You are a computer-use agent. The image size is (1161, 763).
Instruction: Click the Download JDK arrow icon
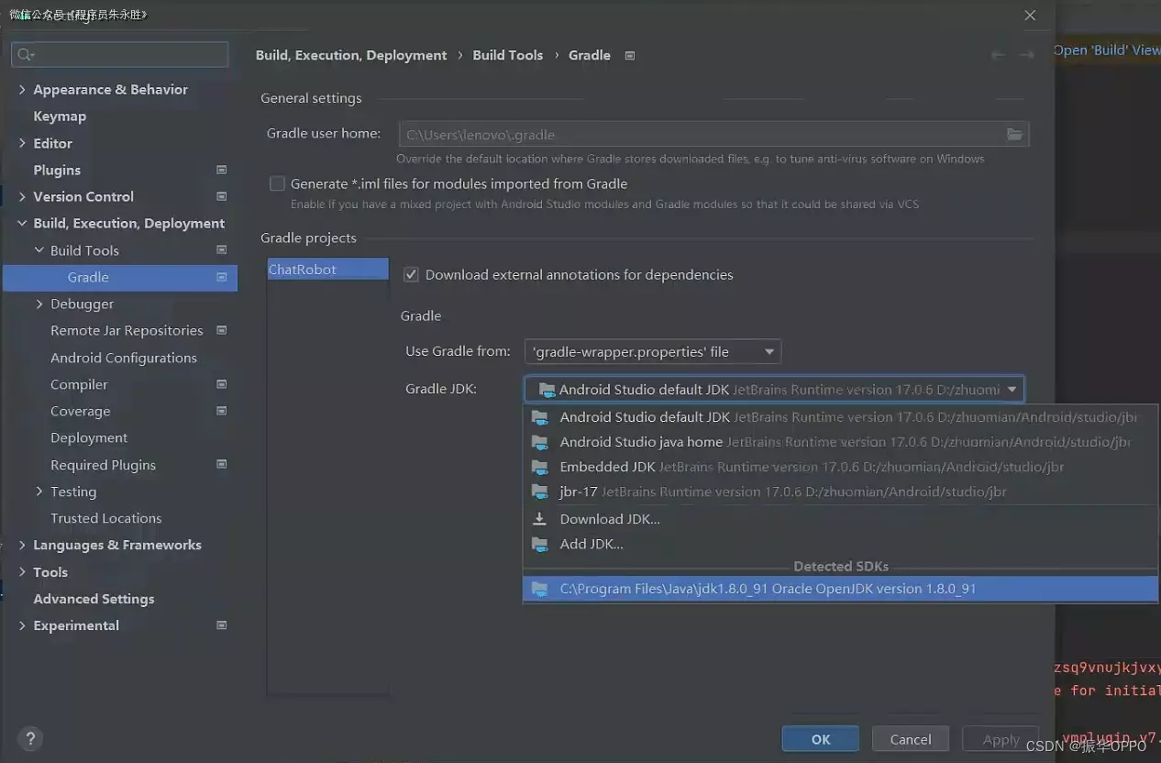click(x=540, y=519)
